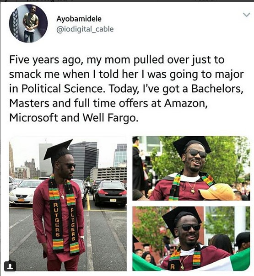This screenshot has height=276, width=254.
Task: Click the word 'Masters' in the tweet
Action: coord(29,103)
